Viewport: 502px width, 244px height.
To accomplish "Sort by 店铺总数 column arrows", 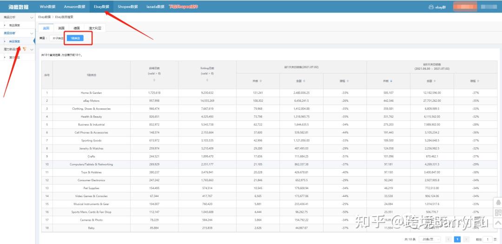I will pyautogui.click(x=154, y=80).
